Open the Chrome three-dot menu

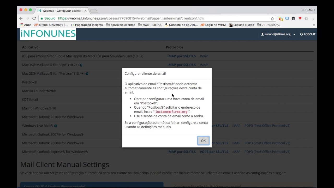tap(313, 18)
